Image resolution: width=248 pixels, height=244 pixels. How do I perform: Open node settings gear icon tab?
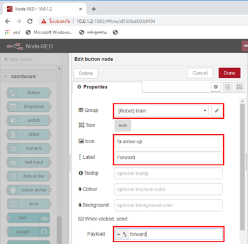(216, 87)
